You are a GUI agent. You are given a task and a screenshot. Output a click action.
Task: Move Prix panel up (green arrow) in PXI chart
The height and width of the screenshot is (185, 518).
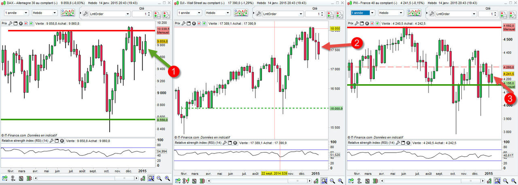378,23
